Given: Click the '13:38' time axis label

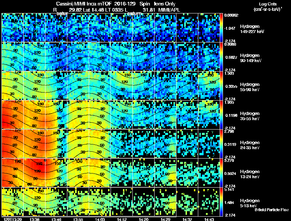Looking at the screenshot, I should (34, 219).
